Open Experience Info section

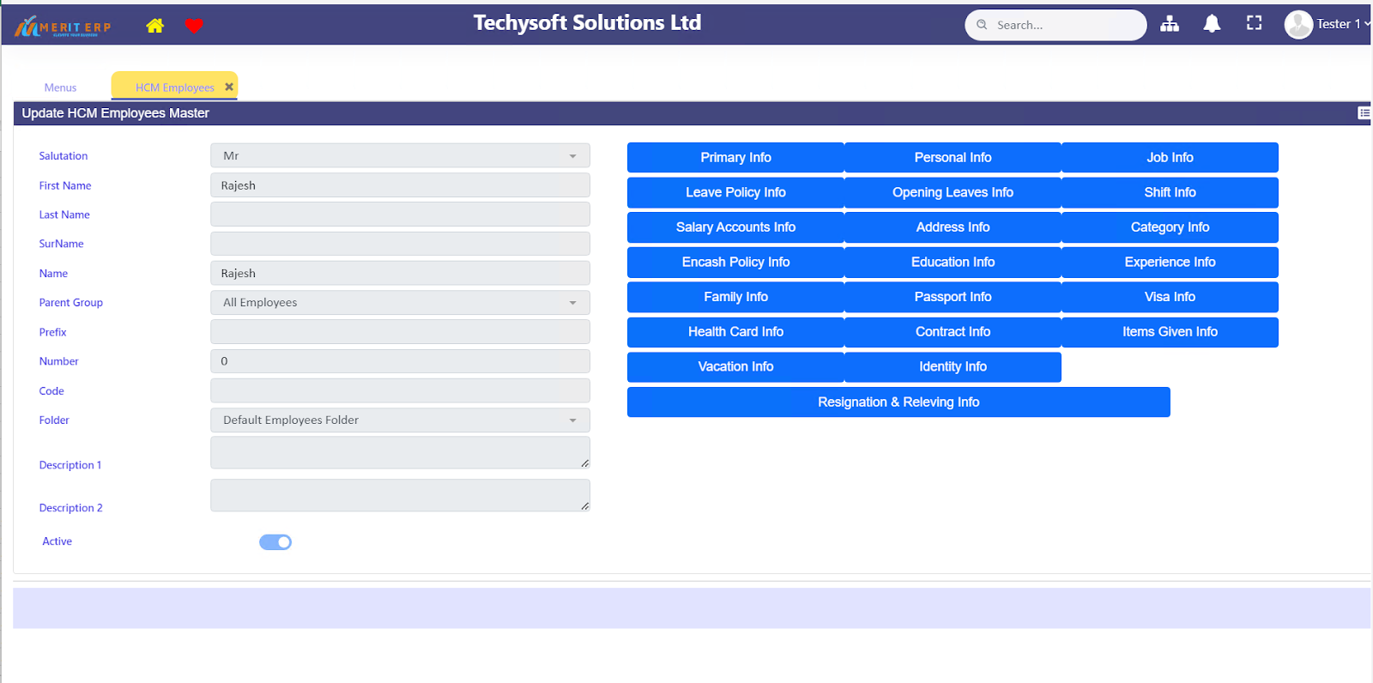[1170, 263]
